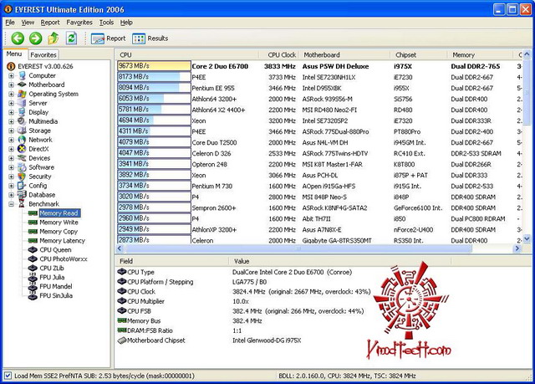Expand the Network tree node
This screenshot has height=384, width=535.
[x=11, y=141]
